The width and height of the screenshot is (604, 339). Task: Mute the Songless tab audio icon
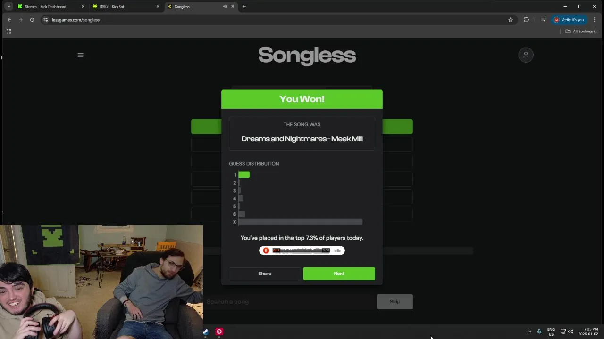point(225,7)
